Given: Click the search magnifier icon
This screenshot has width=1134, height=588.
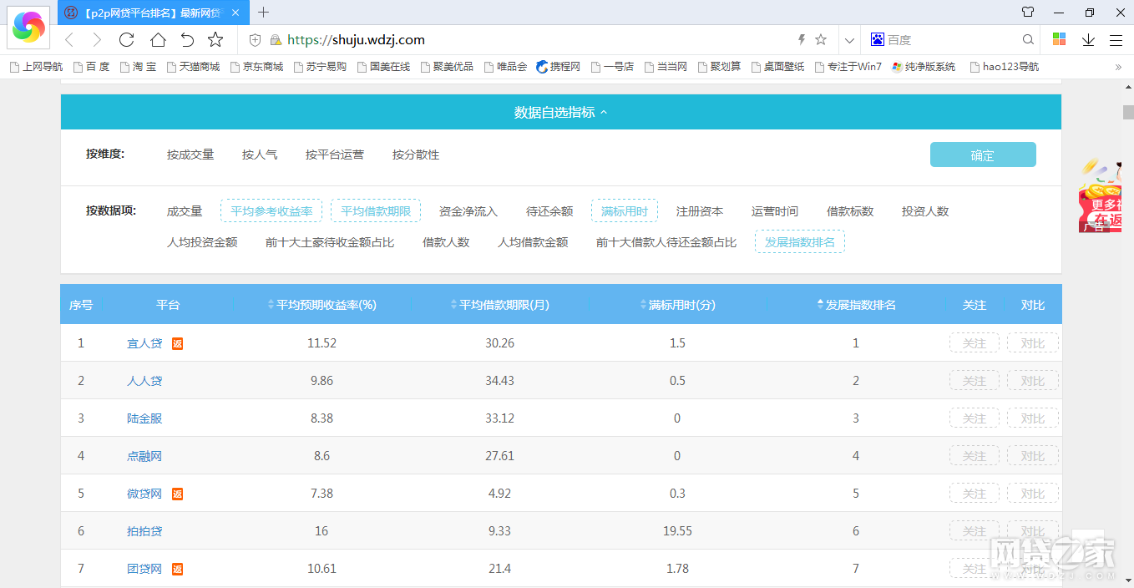Looking at the screenshot, I should [x=1028, y=40].
